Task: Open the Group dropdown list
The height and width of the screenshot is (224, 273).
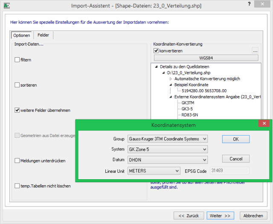Action: (x=167, y=139)
